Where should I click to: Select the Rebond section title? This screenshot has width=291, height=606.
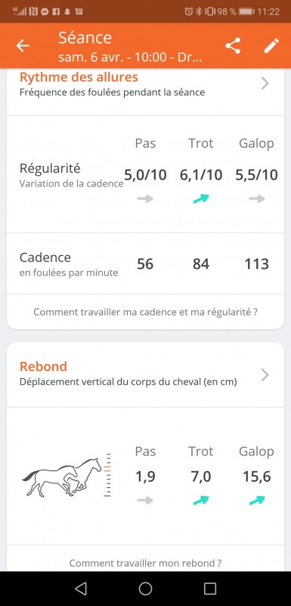point(43,366)
